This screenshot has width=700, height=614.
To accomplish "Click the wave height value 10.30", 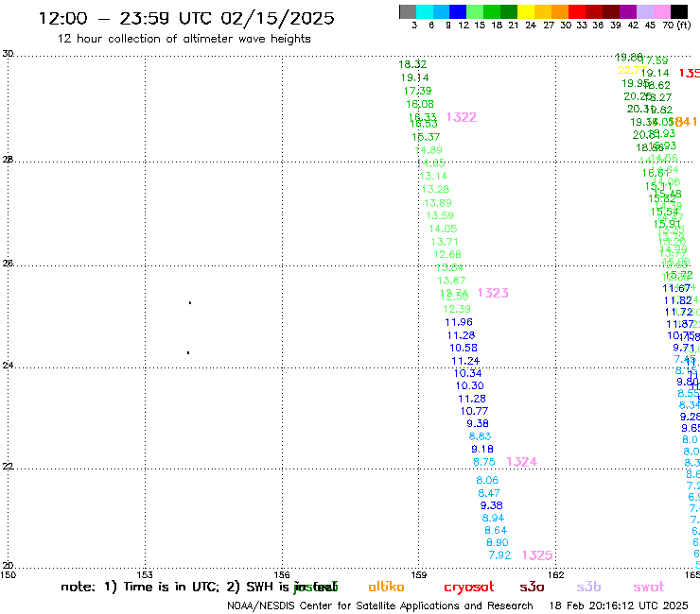I will [469, 385].
